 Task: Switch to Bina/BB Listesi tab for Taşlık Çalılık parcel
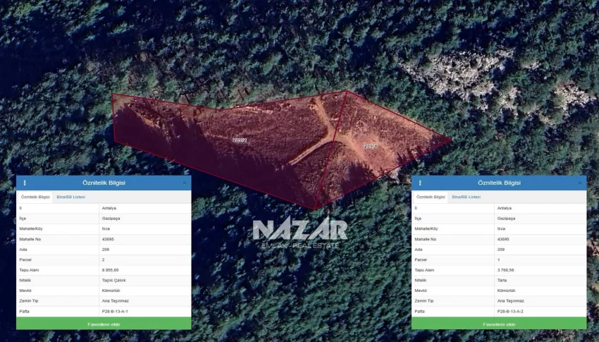(x=70, y=197)
